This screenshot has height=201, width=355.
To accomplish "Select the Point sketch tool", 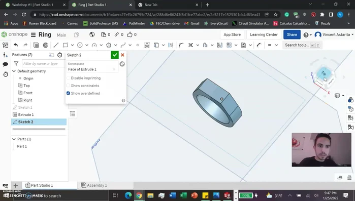I will coord(138,45).
